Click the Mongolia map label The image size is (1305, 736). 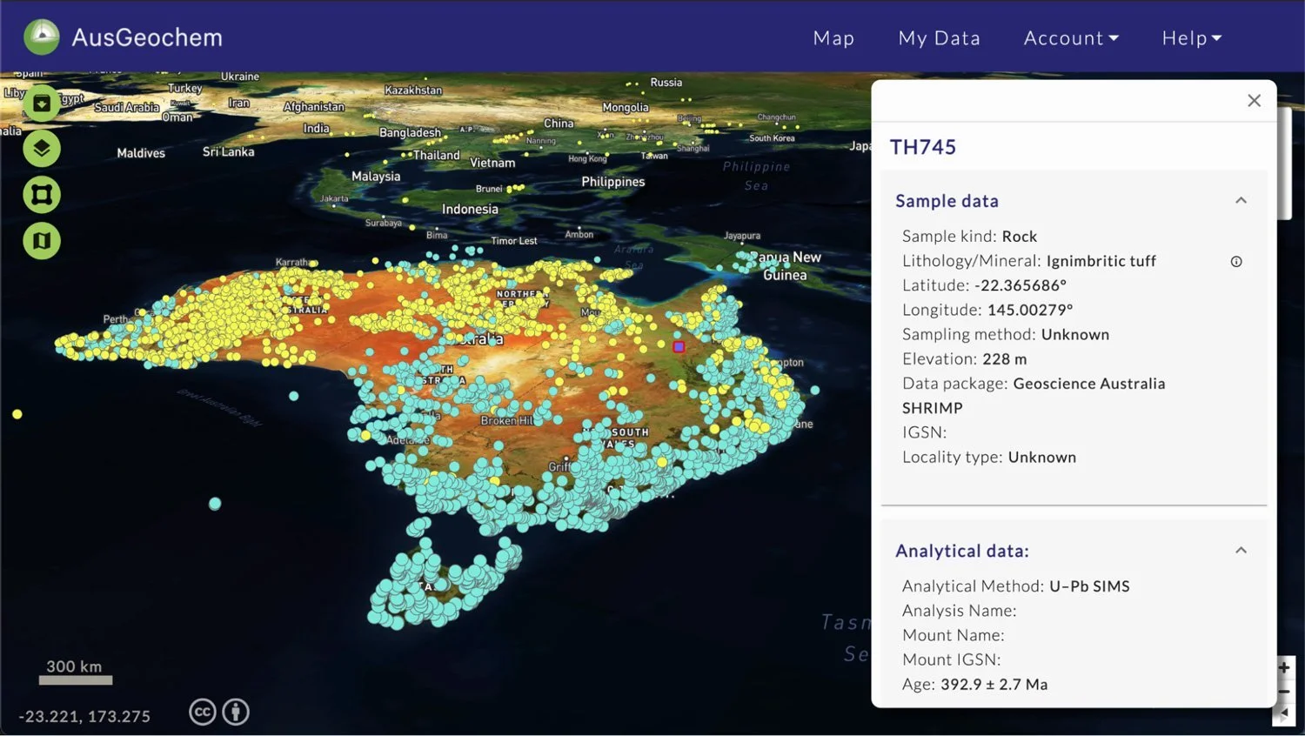coord(626,108)
